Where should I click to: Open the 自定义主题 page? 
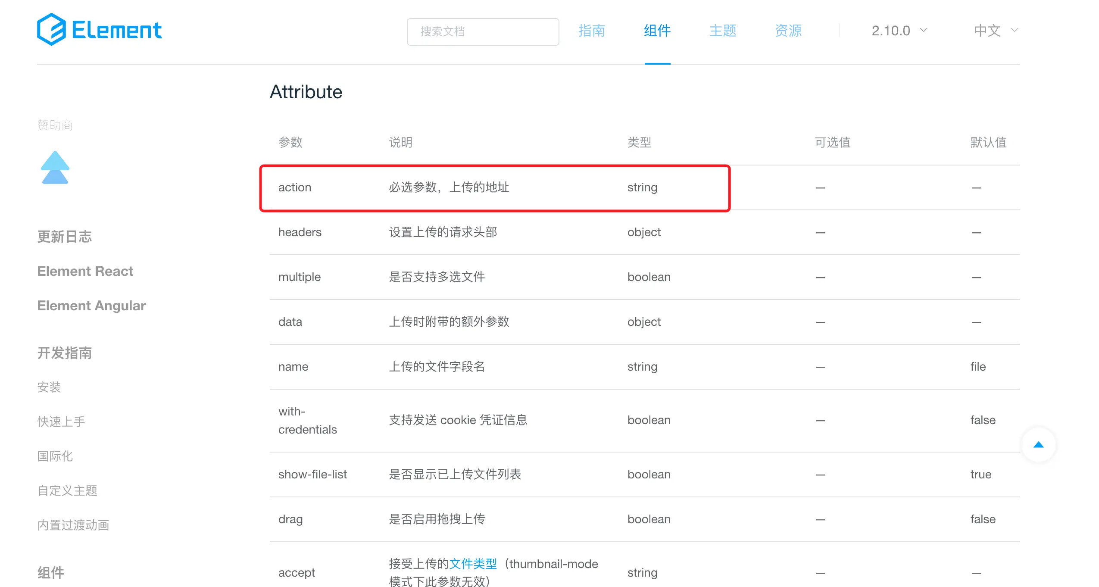tap(67, 490)
